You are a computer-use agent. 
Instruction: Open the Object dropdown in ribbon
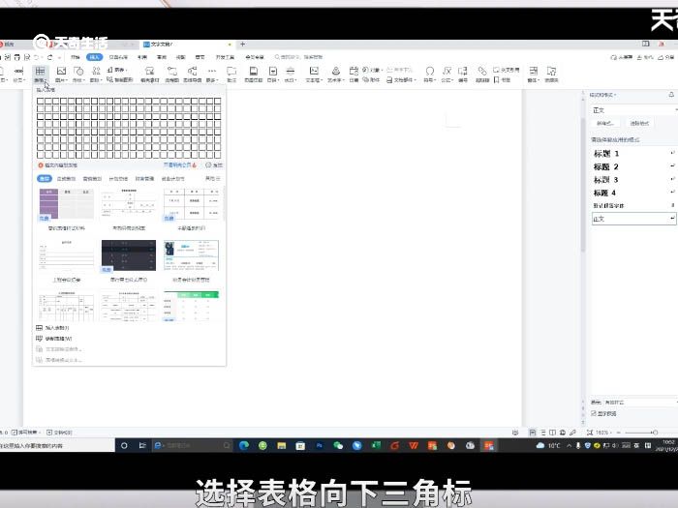click(373, 70)
